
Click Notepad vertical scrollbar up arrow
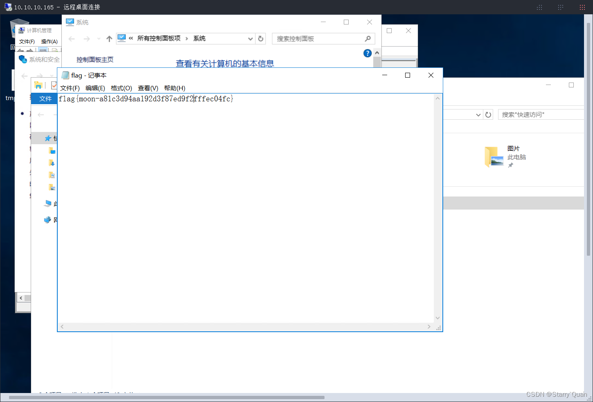click(437, 98)
